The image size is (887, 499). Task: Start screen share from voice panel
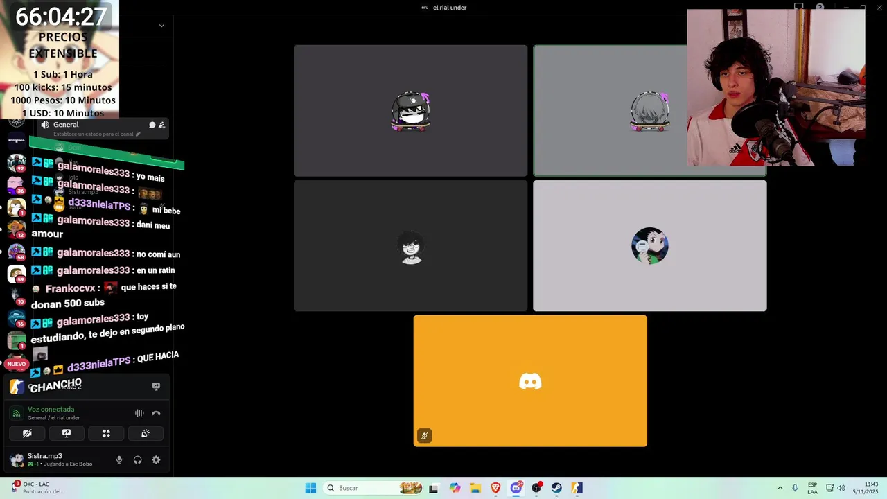pyautogui.click(x=67, y=433)
